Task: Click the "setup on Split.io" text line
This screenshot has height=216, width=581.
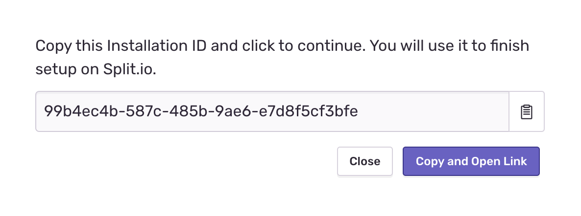Action: click(96, 70)
